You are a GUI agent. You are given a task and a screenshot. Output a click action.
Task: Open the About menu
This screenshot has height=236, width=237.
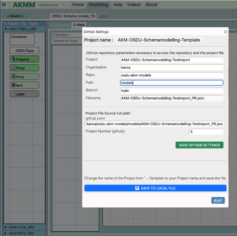151,5
